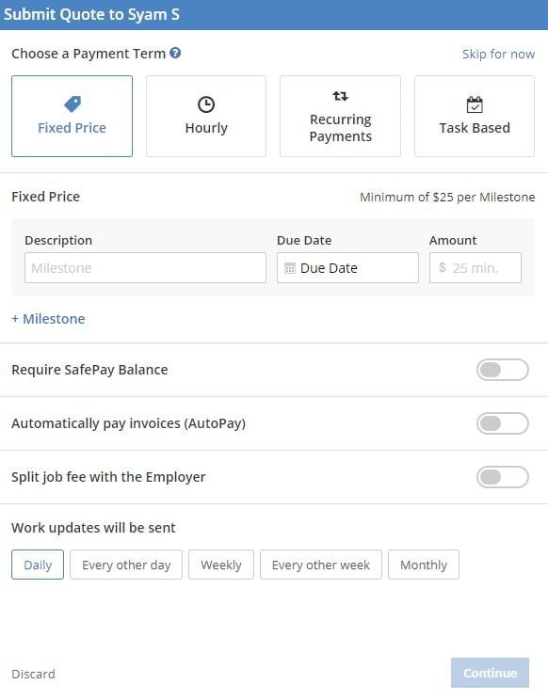Select Monthly work updates

coord(424,565)
